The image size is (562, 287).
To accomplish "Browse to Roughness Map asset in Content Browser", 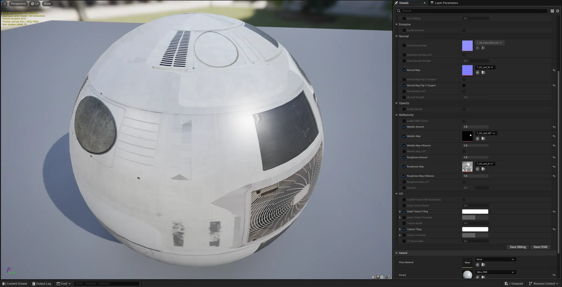I will click(483, 169).
